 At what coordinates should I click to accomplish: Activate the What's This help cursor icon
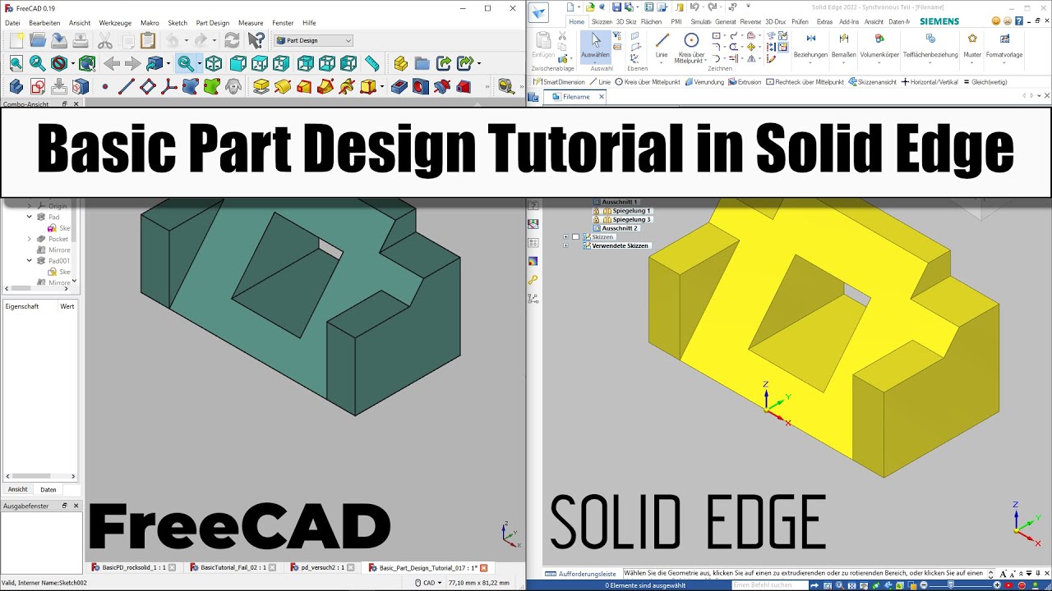(x=256, y=40)
